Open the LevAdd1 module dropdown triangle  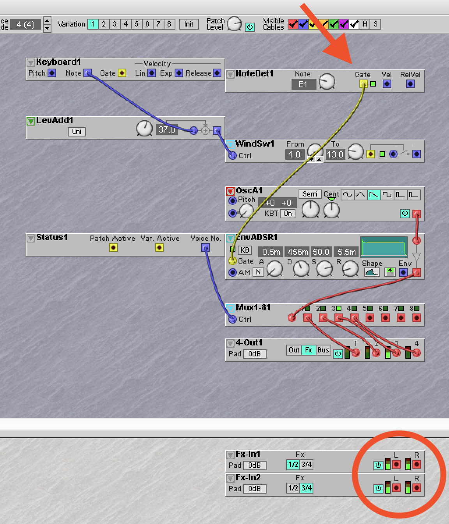coord(31,121)
